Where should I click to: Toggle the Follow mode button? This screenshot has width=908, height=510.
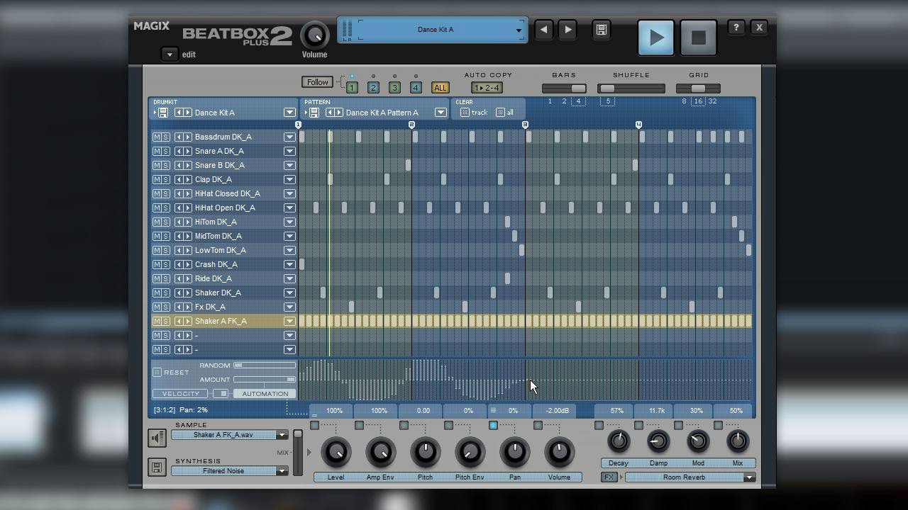click(x=317, y=82)
